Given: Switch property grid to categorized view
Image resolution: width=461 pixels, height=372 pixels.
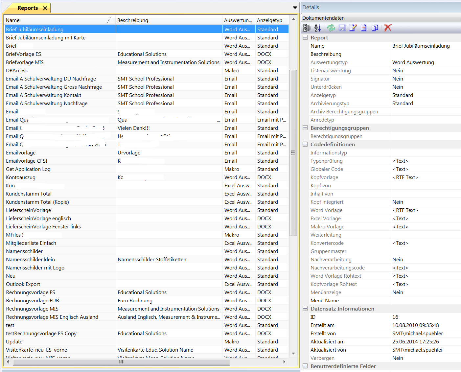Looking at the screenshot, I should point(307,28).
